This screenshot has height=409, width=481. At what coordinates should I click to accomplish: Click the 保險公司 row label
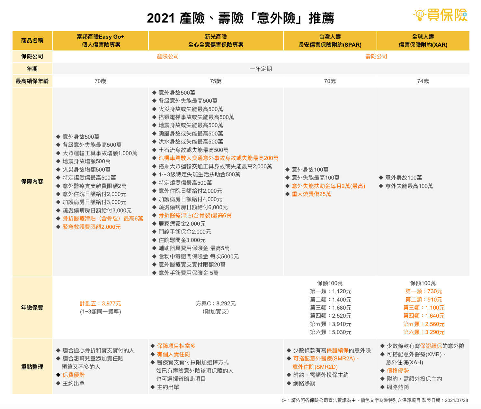[32, 56]
